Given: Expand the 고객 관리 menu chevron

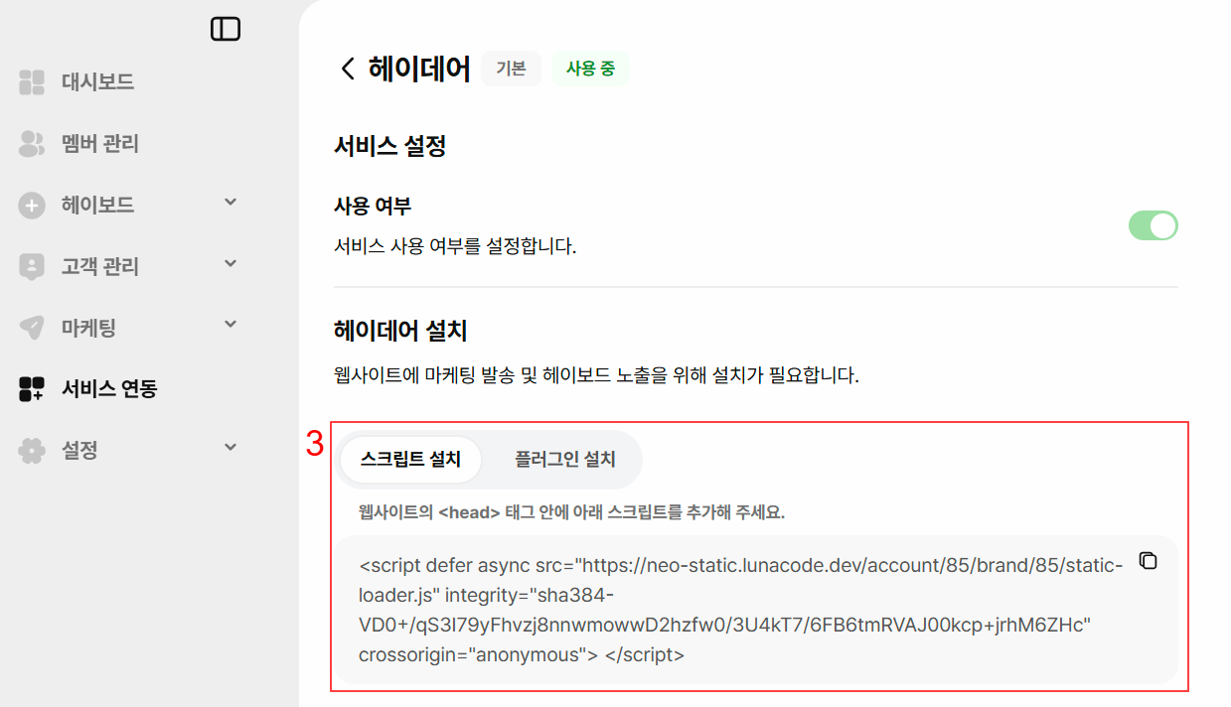Looking at the screenshot, I should tap(231, 264).
